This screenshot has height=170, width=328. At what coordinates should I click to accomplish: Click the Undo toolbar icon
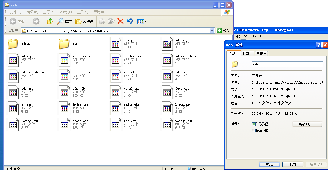click(130, 21)
